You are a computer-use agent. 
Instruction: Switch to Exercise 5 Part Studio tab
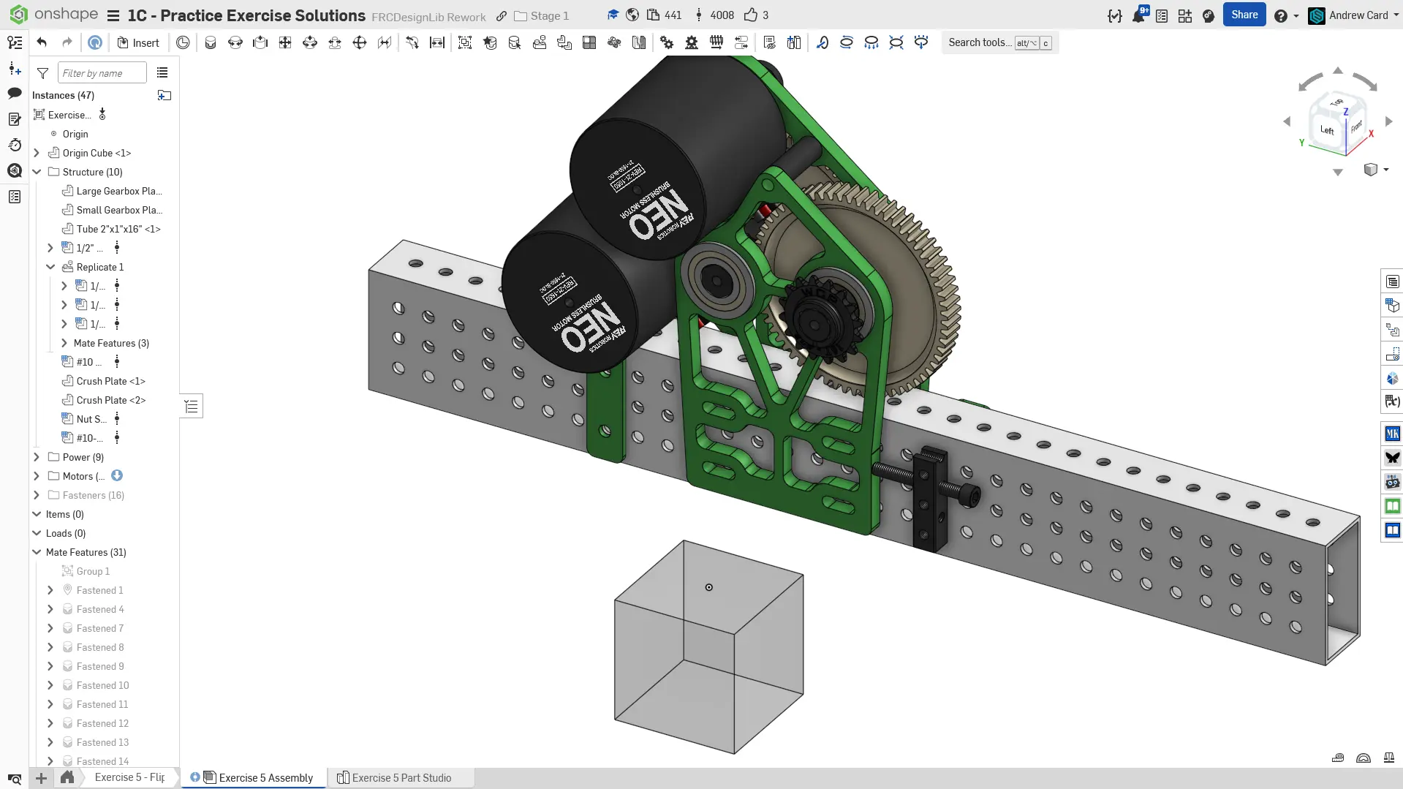pyautogui.click(x=401, y=777)
